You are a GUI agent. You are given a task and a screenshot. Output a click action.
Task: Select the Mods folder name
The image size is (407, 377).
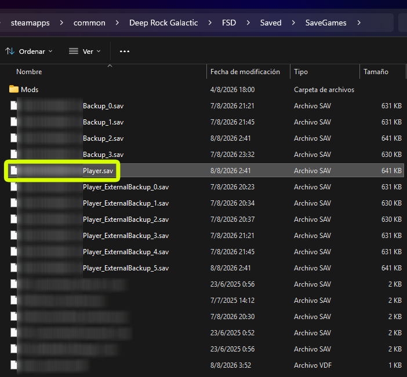30,90
